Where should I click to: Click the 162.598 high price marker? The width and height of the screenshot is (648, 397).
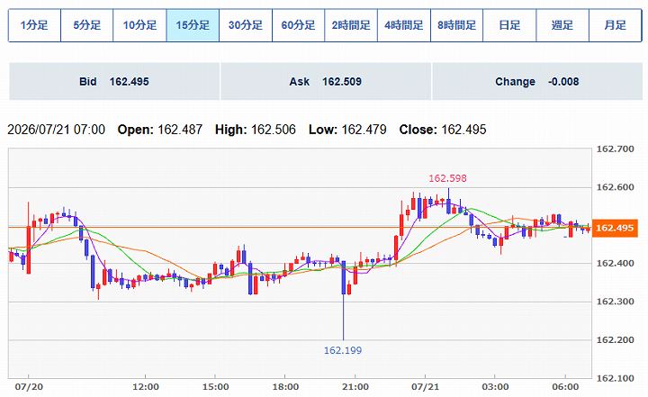click(x=447, y=178)
